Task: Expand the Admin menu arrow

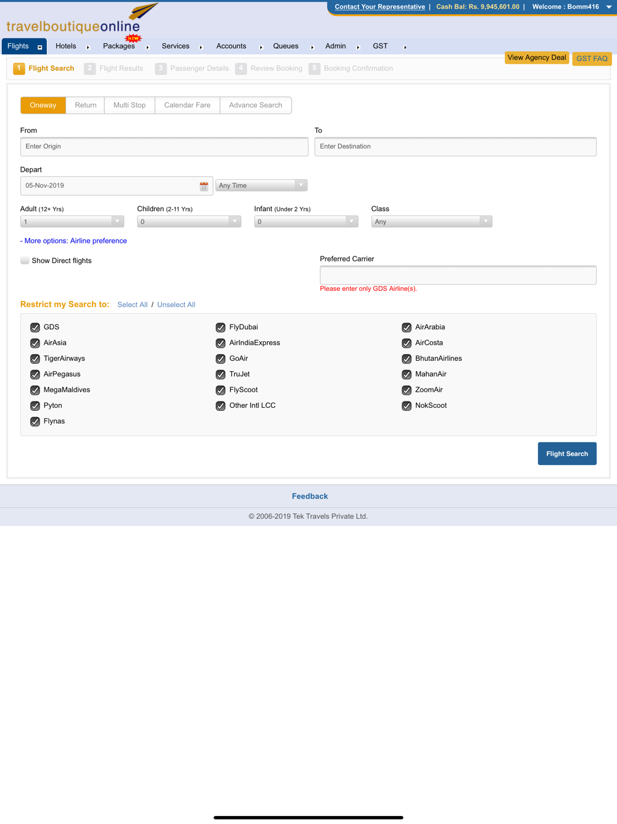Action: [x=358, y=47]
